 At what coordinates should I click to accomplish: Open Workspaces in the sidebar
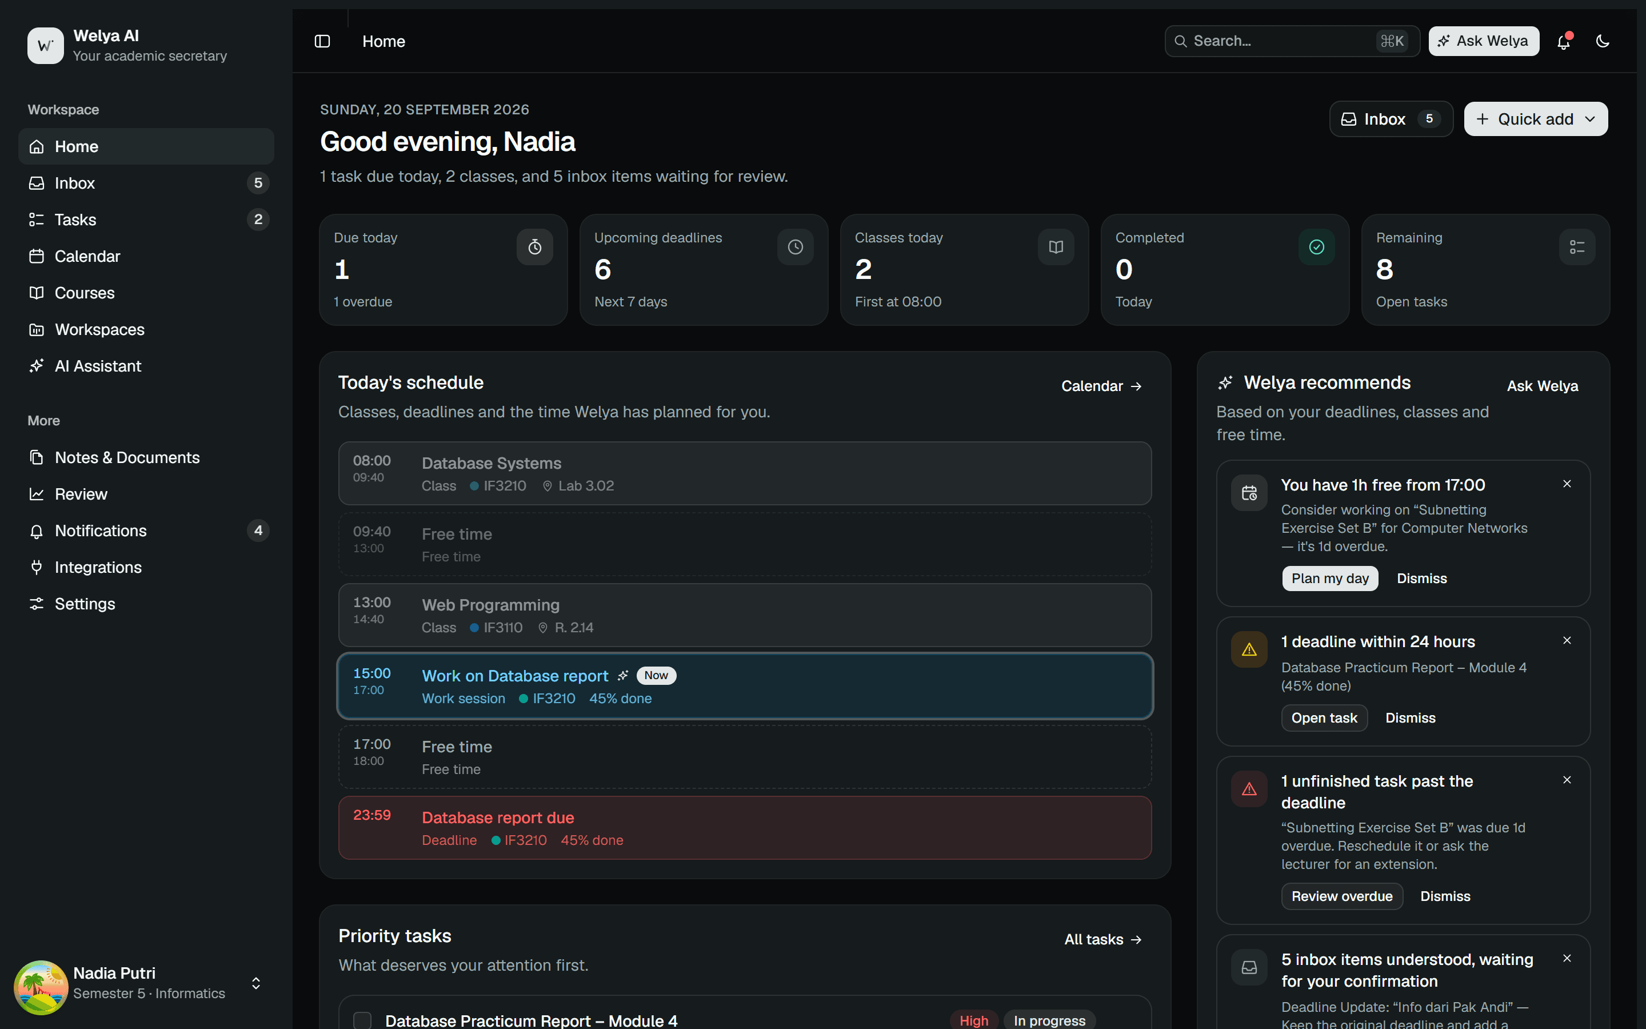pos(146,329)
